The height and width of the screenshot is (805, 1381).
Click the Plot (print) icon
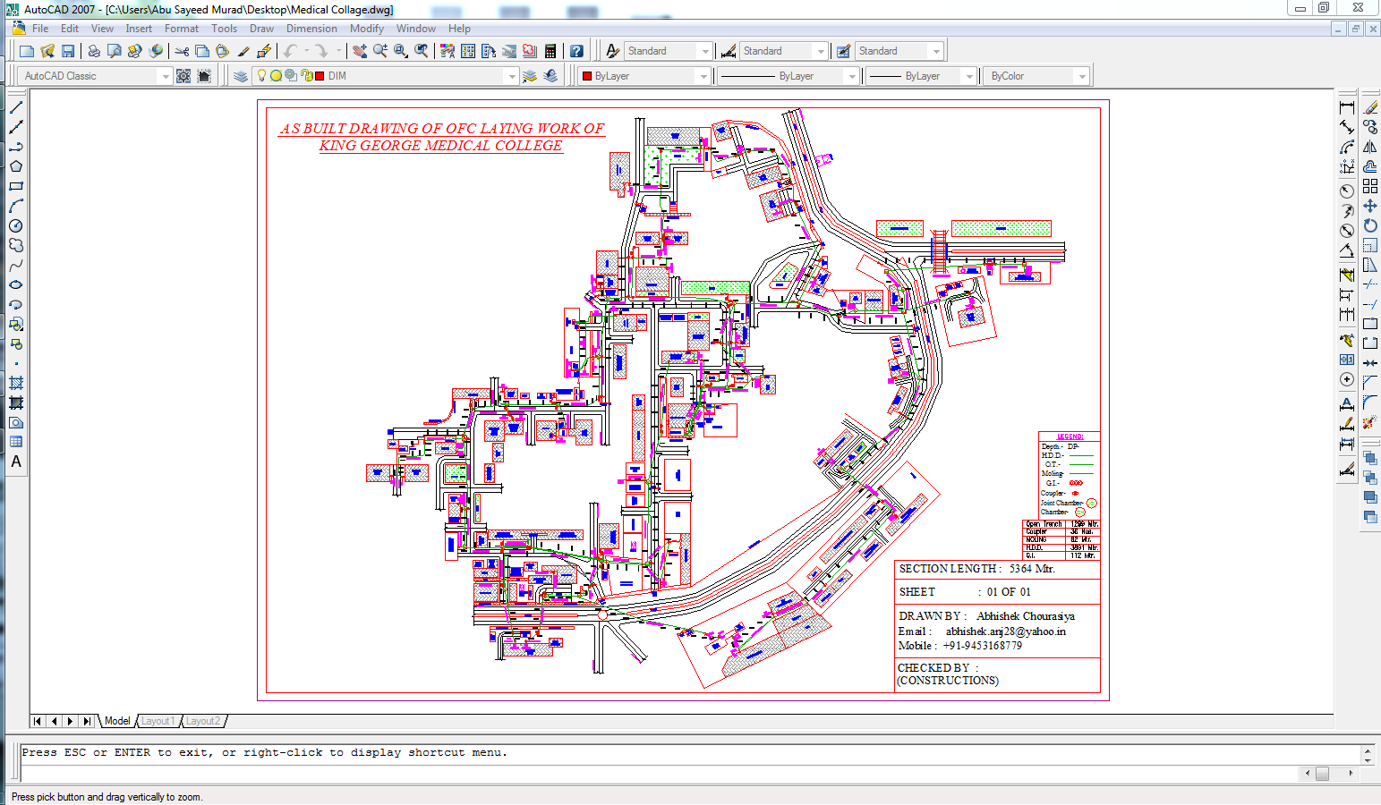coord(94,51)
